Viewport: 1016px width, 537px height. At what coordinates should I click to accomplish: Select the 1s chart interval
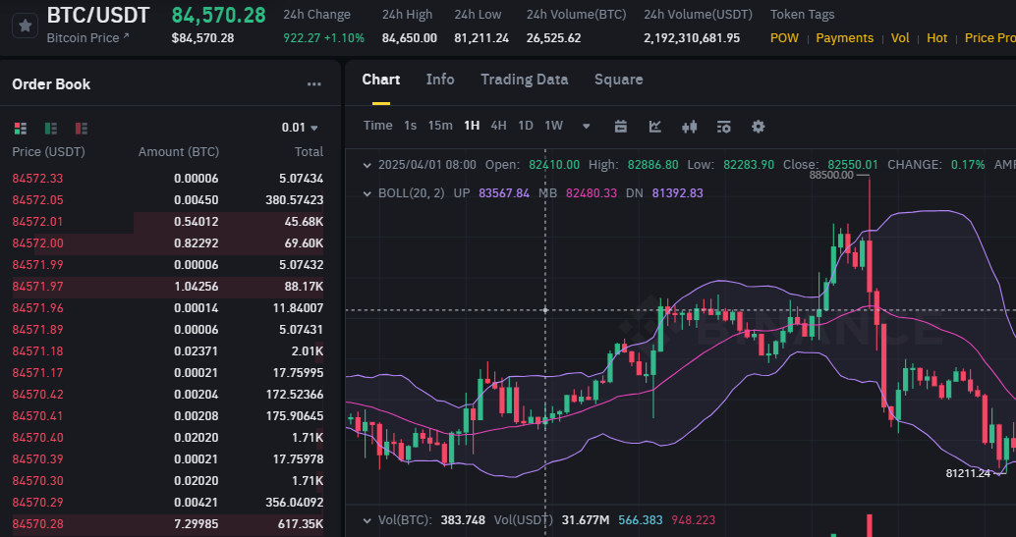(410, 126)
